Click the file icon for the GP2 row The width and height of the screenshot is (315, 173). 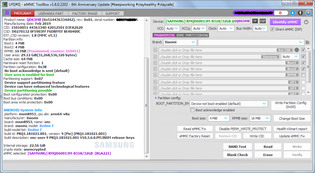155,88
